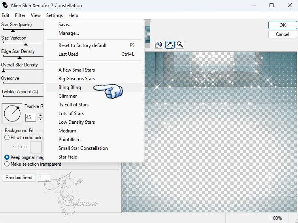
Task: Apply the Medium preset
Action: click(x=94, y=131)
